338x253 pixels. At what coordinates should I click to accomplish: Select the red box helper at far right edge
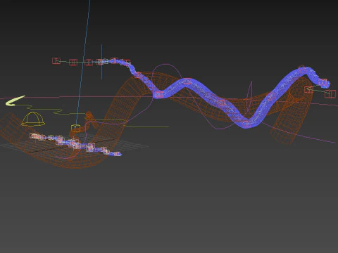tap(330, 93)
